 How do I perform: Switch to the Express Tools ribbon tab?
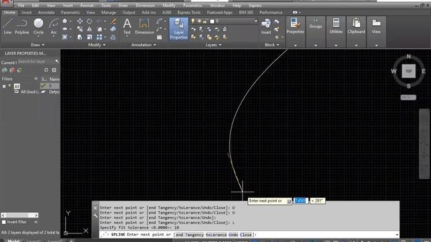point(189,12)
